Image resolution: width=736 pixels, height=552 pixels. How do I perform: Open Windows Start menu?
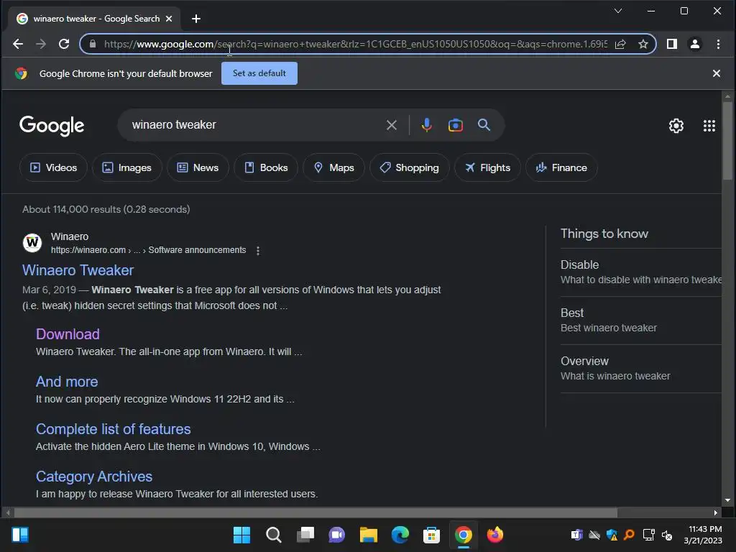click(241, 535)
